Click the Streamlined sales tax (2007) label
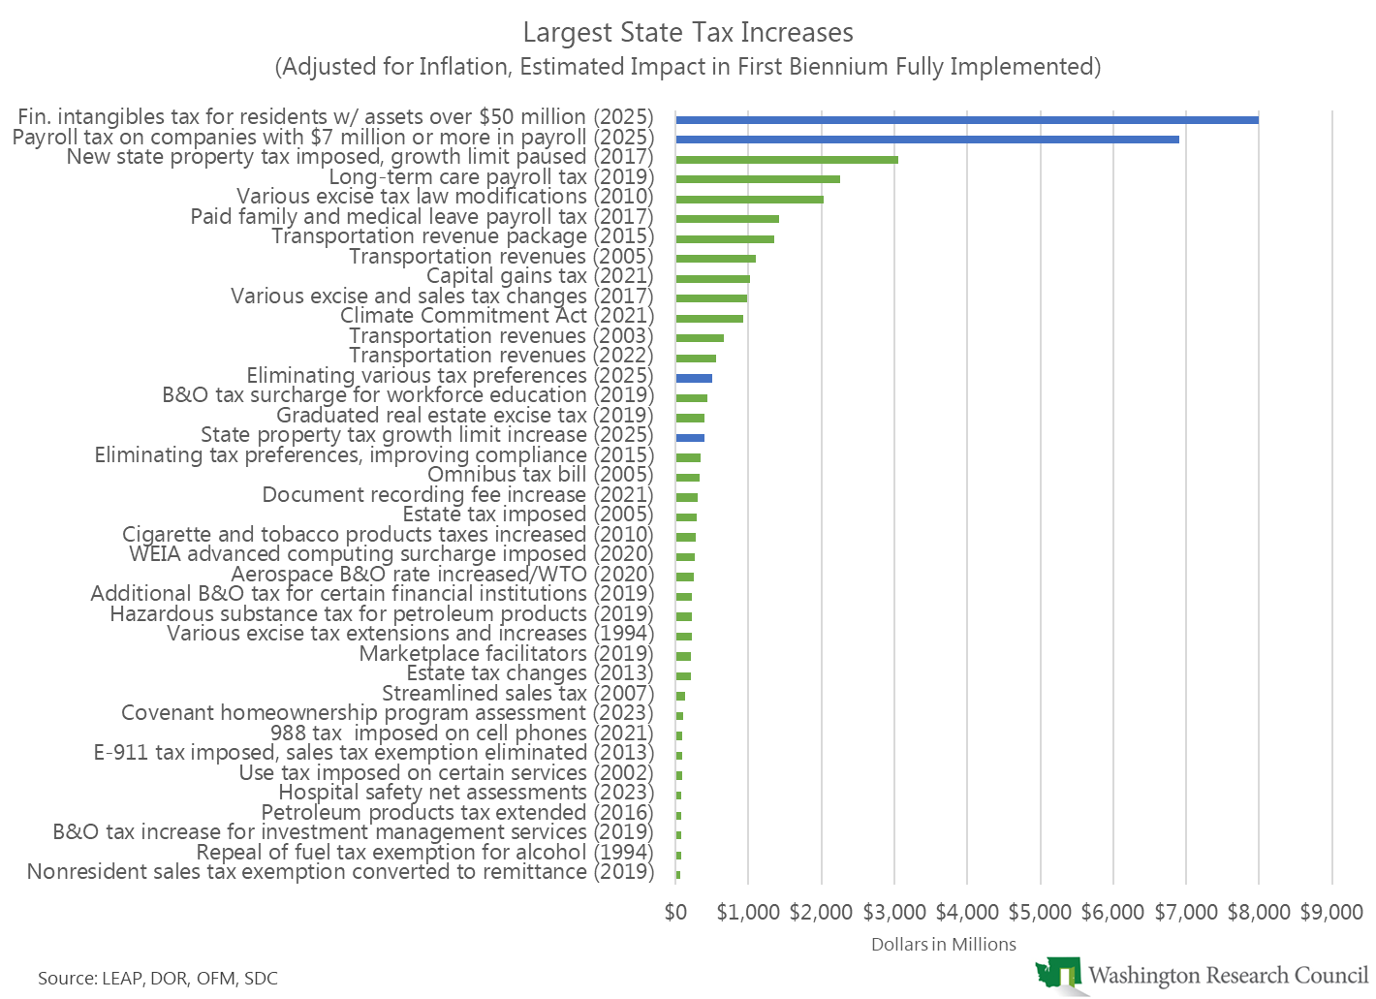The width and height of the screenshot is (1376, 999). [517, 694]
